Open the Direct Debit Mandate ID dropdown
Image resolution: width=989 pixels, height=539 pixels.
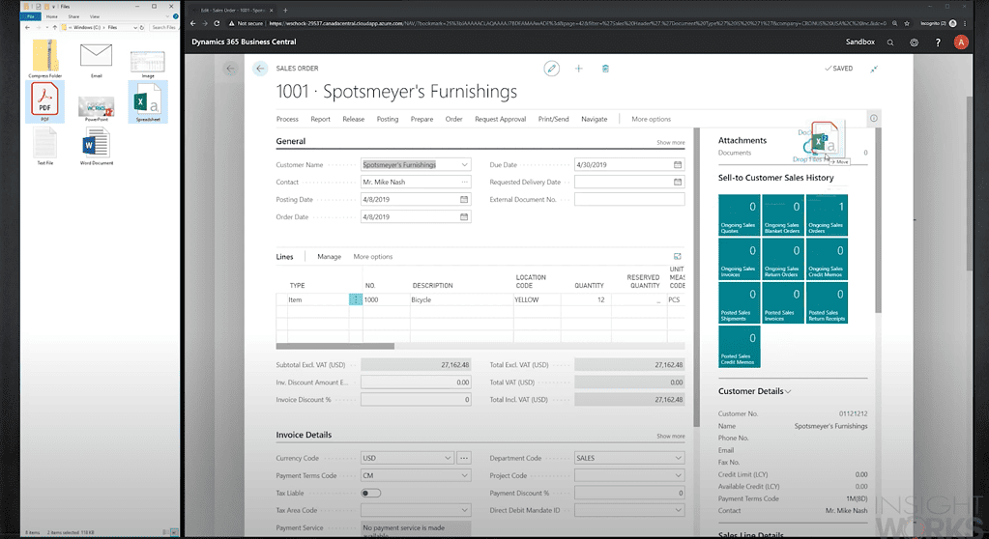[x=678, y=511]
